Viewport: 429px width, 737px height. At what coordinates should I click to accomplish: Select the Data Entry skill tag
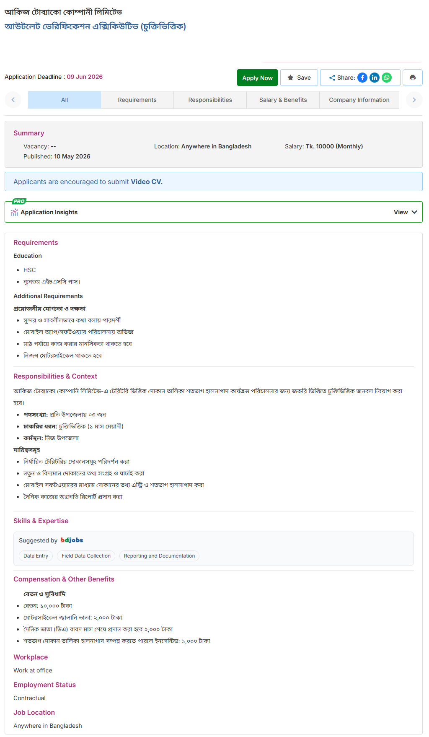[36, 556]
